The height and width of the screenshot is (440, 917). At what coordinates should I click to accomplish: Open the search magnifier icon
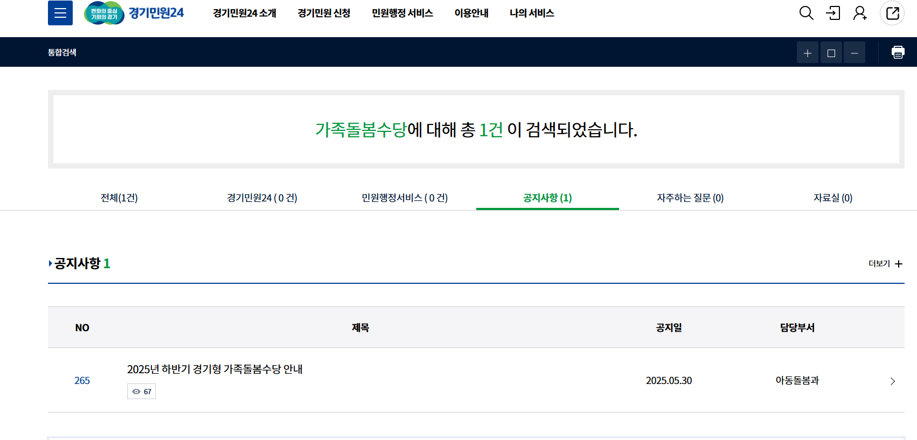pyautogui.click(x=806, y=13)
